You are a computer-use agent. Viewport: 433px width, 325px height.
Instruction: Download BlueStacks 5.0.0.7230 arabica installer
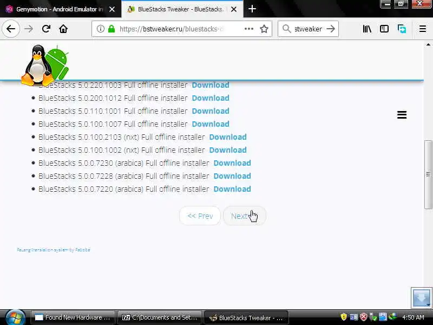coord(232,163)
